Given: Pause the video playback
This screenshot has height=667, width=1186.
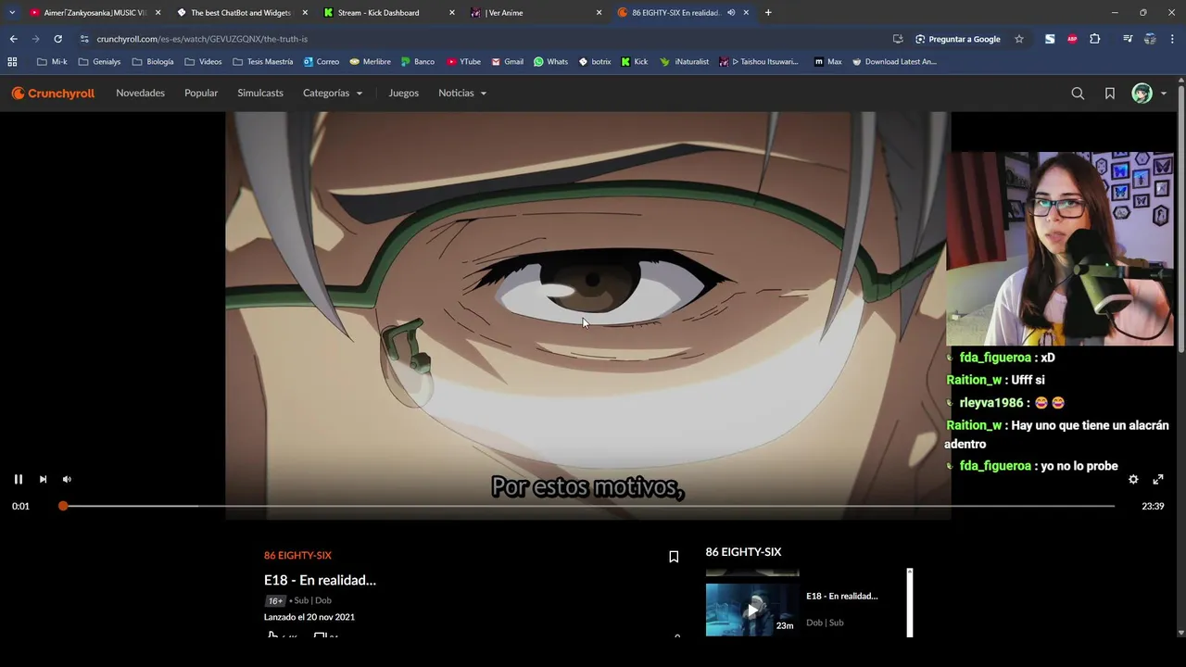Looking at the screenshot, I should coord(18,479).
